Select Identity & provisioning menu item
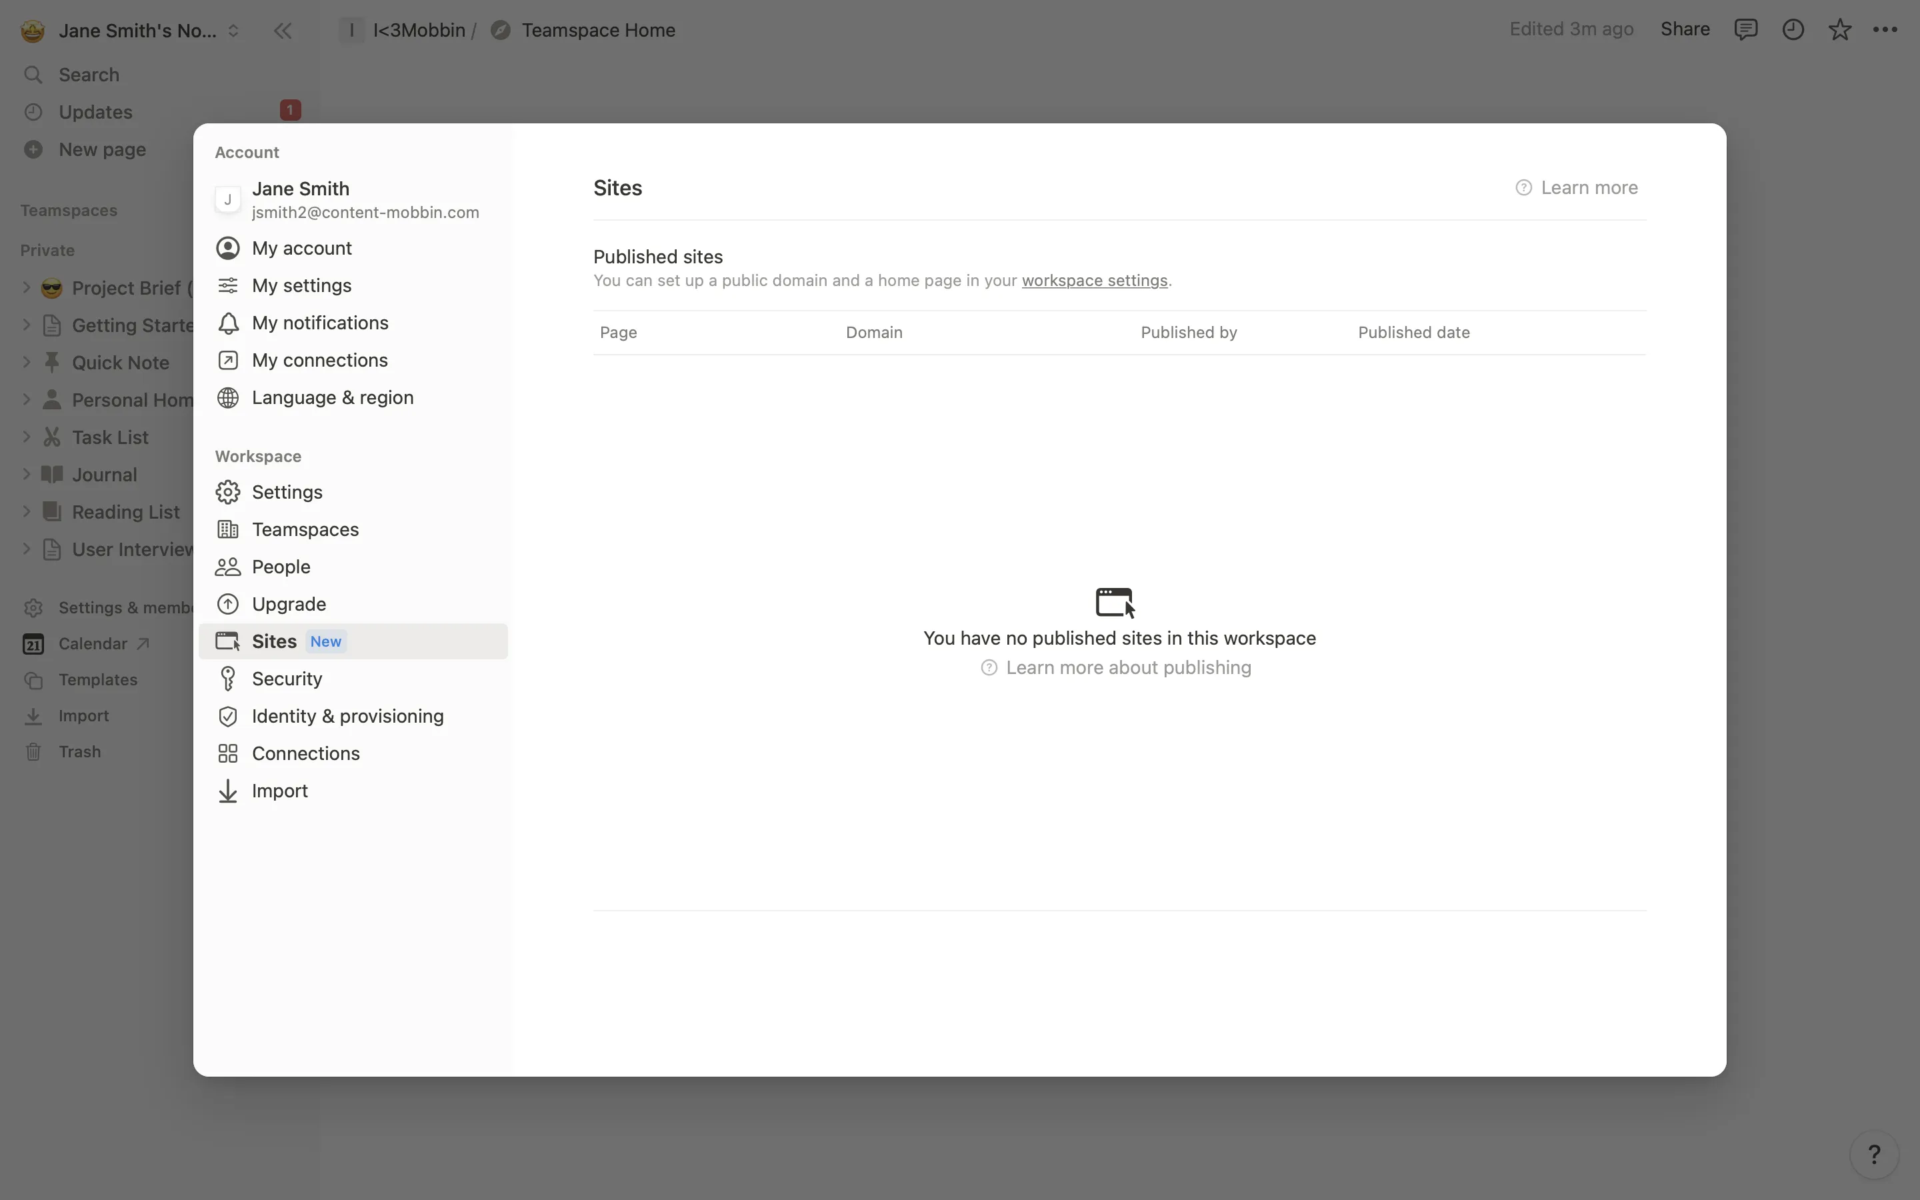This screenshot has width=1920, height=1200. [x=347, y=716]
